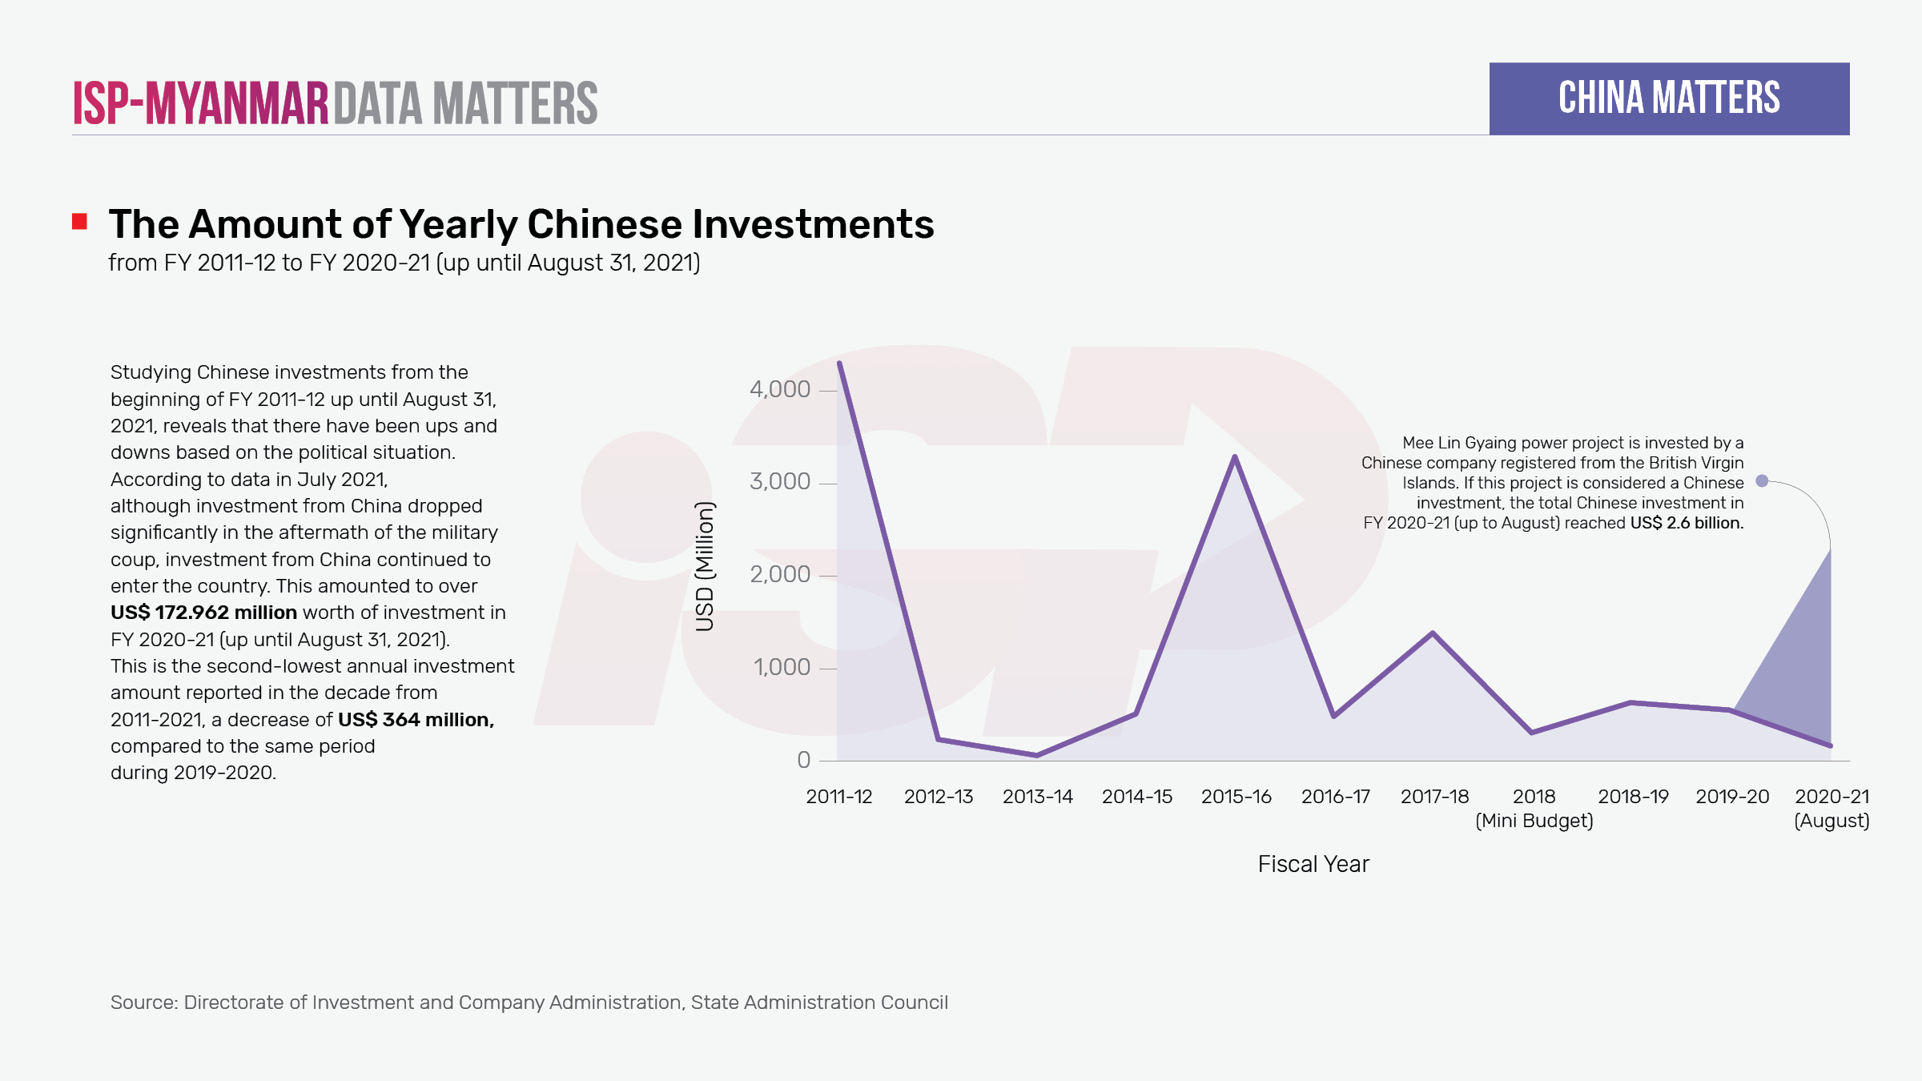Click the US$ 2.6 billion annotation text
The image size is (1922, 1081).
point(1687,523)
